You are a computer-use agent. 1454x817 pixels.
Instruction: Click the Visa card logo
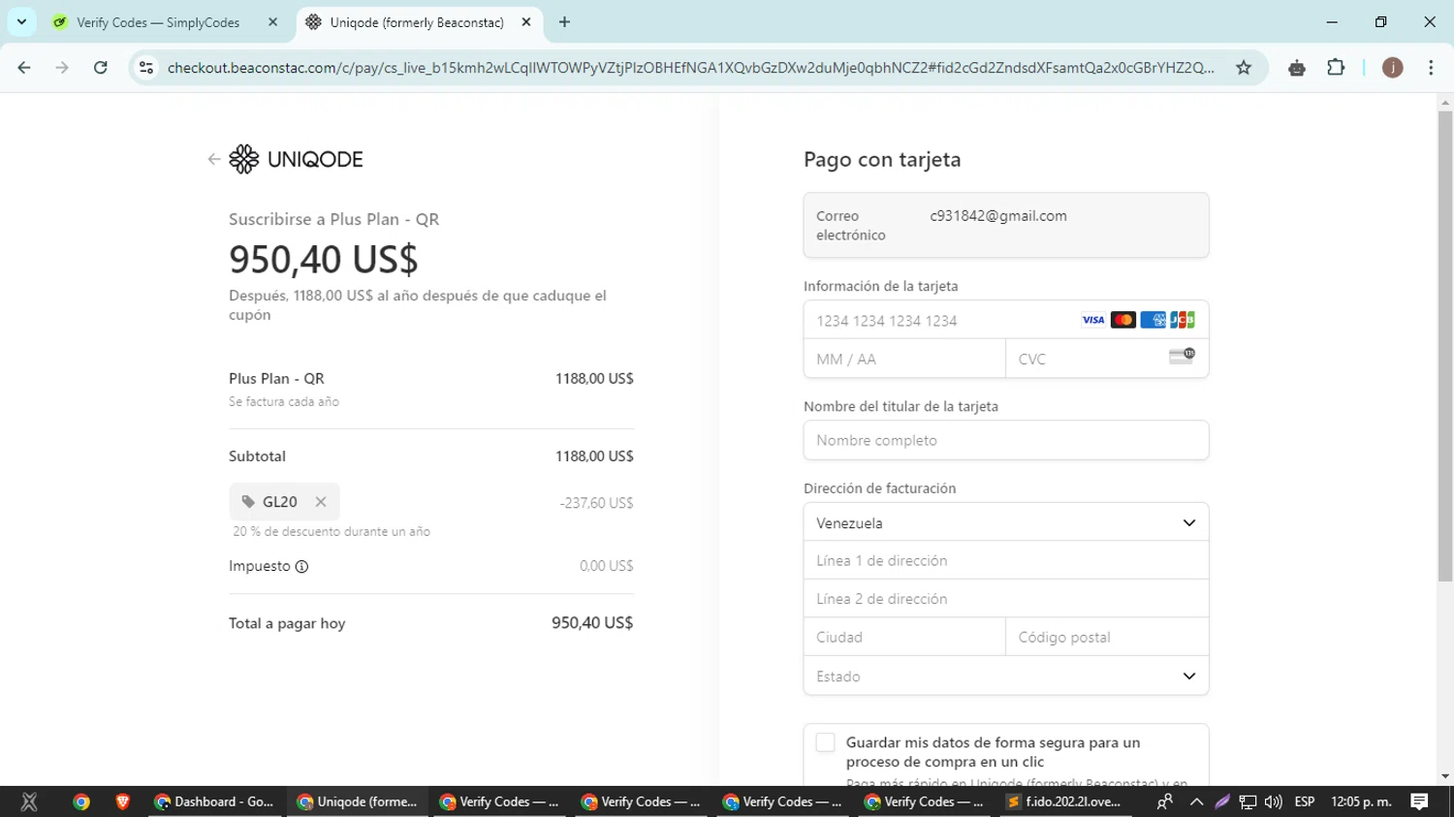click(x=1093, y=320)
